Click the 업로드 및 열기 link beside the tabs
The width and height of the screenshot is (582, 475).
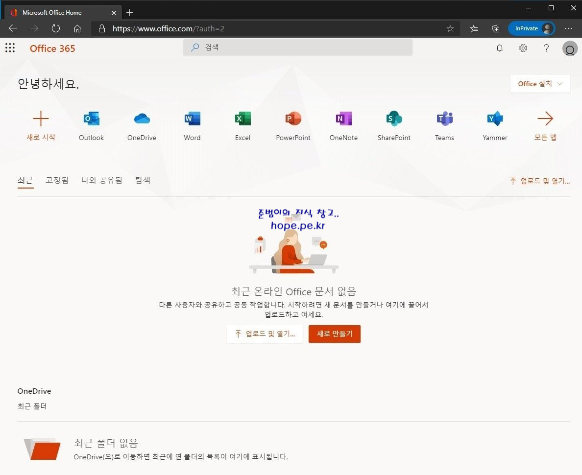point(540,181)
